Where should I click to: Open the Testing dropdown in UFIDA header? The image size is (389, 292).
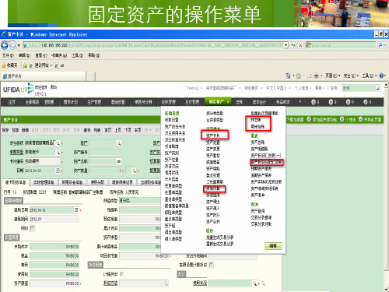pos(194,88)
